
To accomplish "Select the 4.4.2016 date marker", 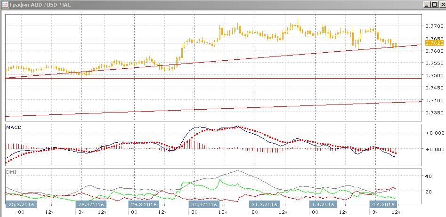I will [383, 204].
